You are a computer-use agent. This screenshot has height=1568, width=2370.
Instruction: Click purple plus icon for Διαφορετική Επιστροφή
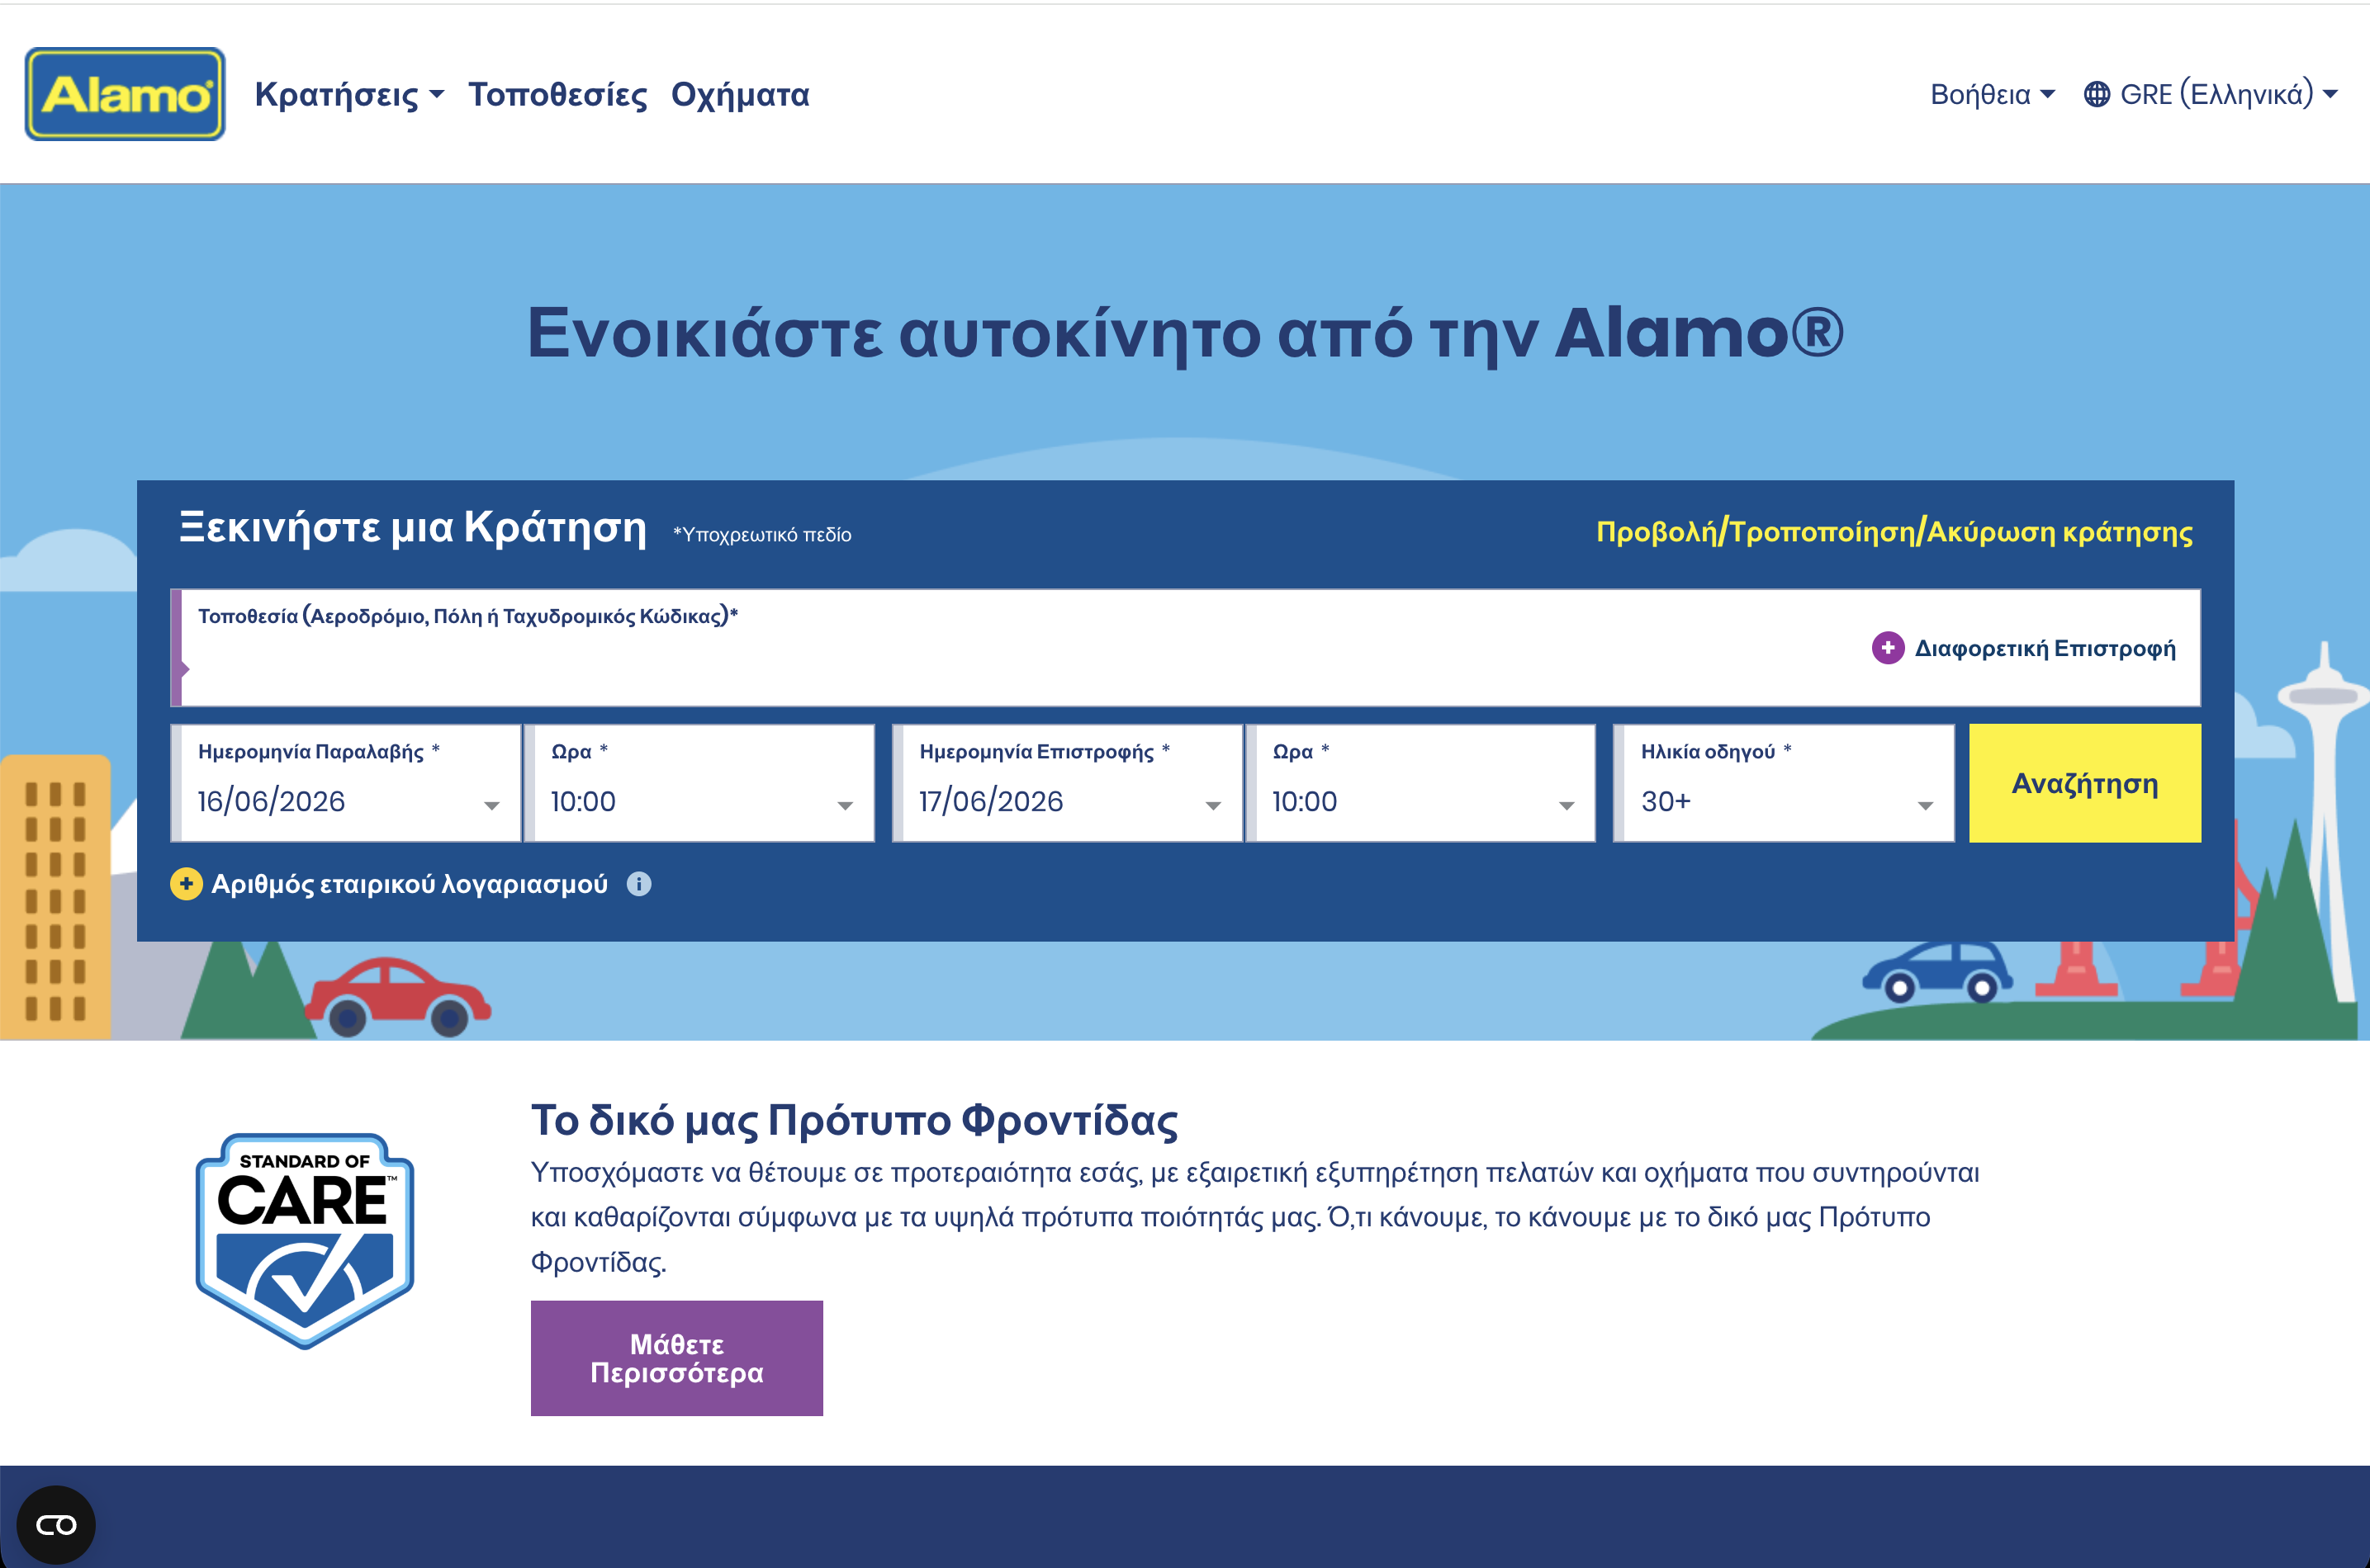pyautogui.click(x=1887, y=648)
